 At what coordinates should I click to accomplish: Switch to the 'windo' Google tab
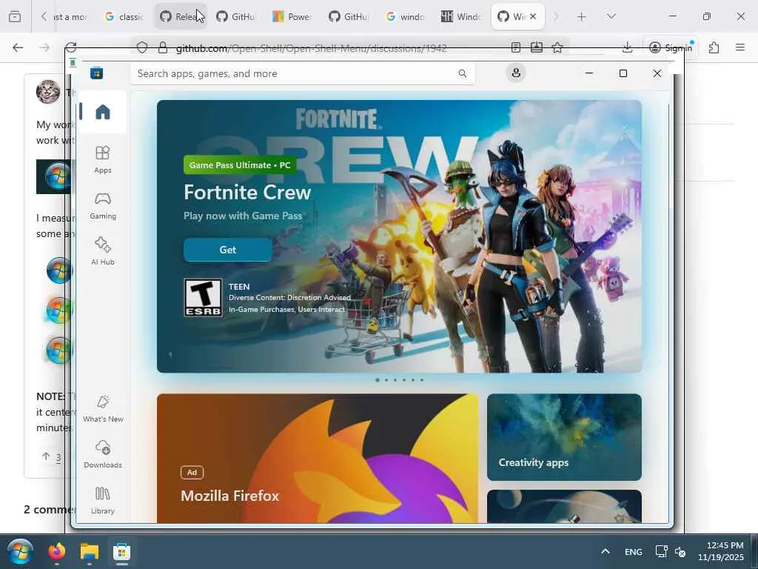(405, 16)
